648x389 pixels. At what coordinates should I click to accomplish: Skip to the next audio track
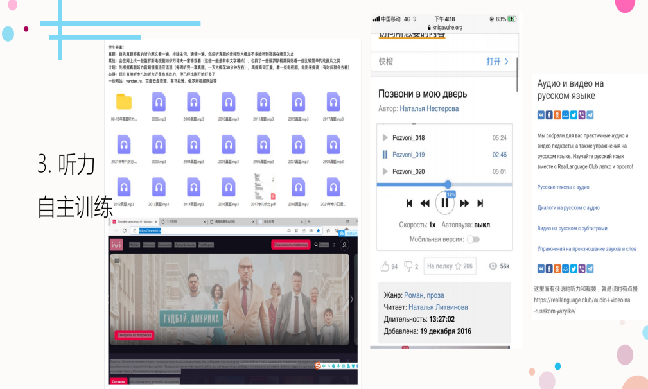[480, 203]
